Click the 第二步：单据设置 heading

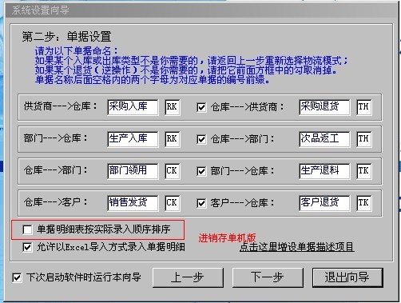66,37
